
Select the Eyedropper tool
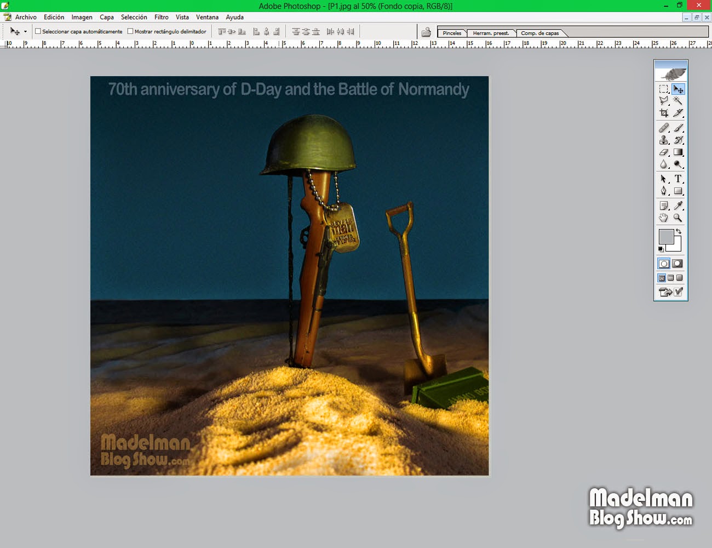678,206
